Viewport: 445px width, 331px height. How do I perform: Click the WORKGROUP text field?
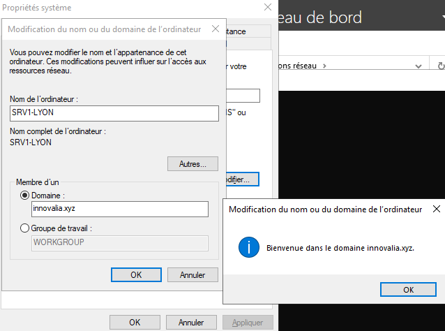coord(119,242)
